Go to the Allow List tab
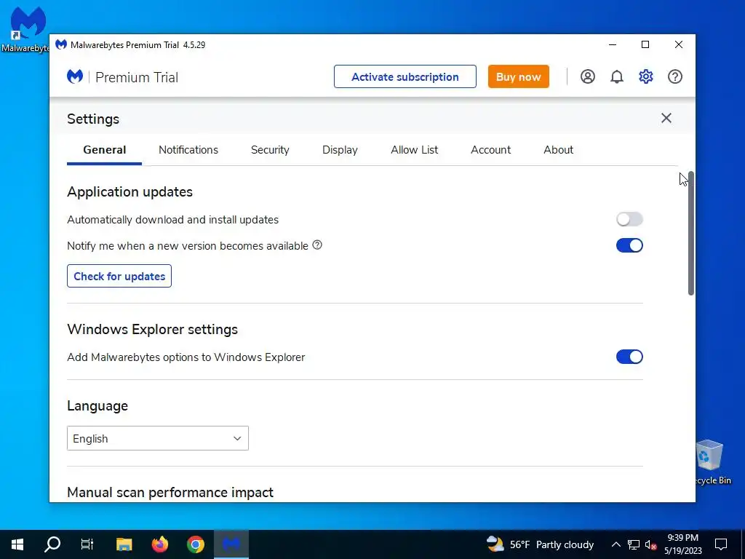 (x=414, y=150)
